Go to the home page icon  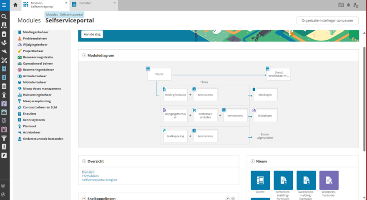click(x=15, y=5)
